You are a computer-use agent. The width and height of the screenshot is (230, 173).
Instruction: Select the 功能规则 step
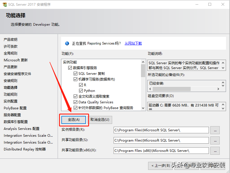pyautogui.click(x=11, y=94)
